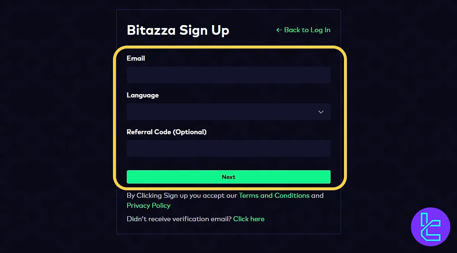Click here to resend verification email
The width and height of the screenshot is (457, 253).
(249, 219)
